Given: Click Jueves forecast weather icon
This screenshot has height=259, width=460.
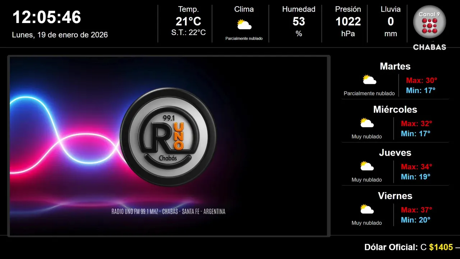Looking at the screenshot, I should click(367, 166).
